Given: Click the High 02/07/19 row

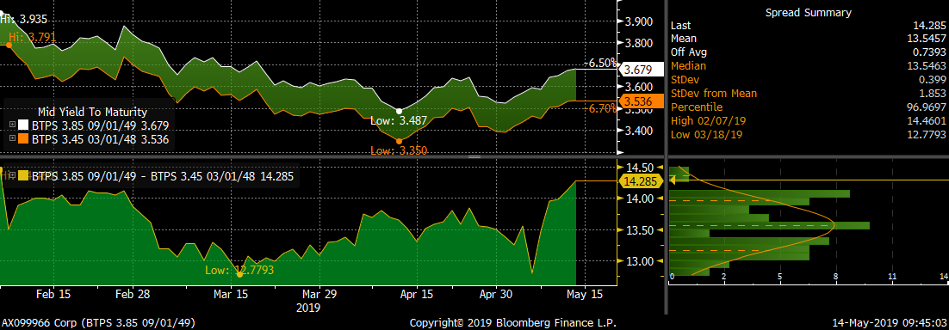Looking at the screenshot, I should click(808, 120).
